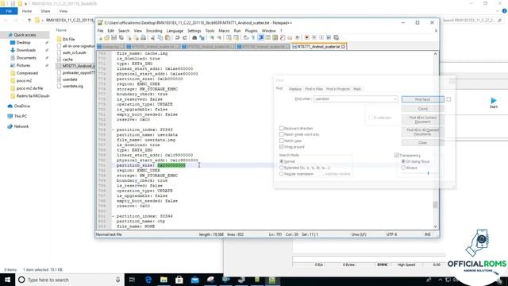Open the Plugins menu

pos(251,30)
